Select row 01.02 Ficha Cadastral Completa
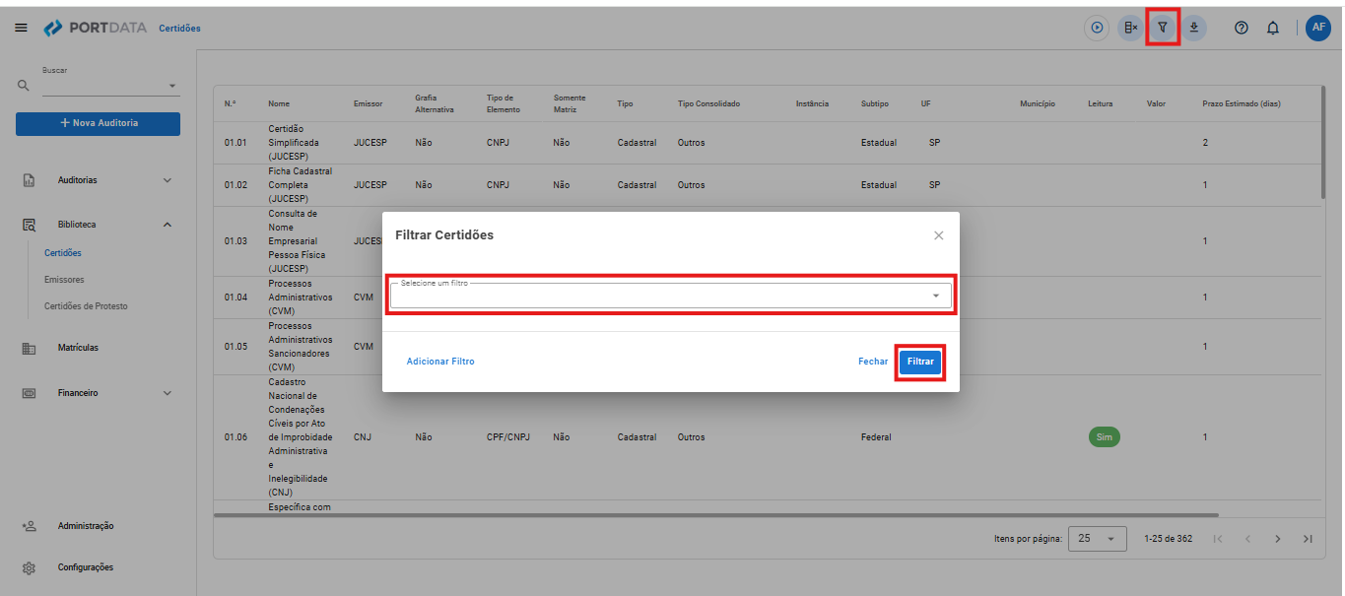This screenshot has width=1345, height=596. 767,185
